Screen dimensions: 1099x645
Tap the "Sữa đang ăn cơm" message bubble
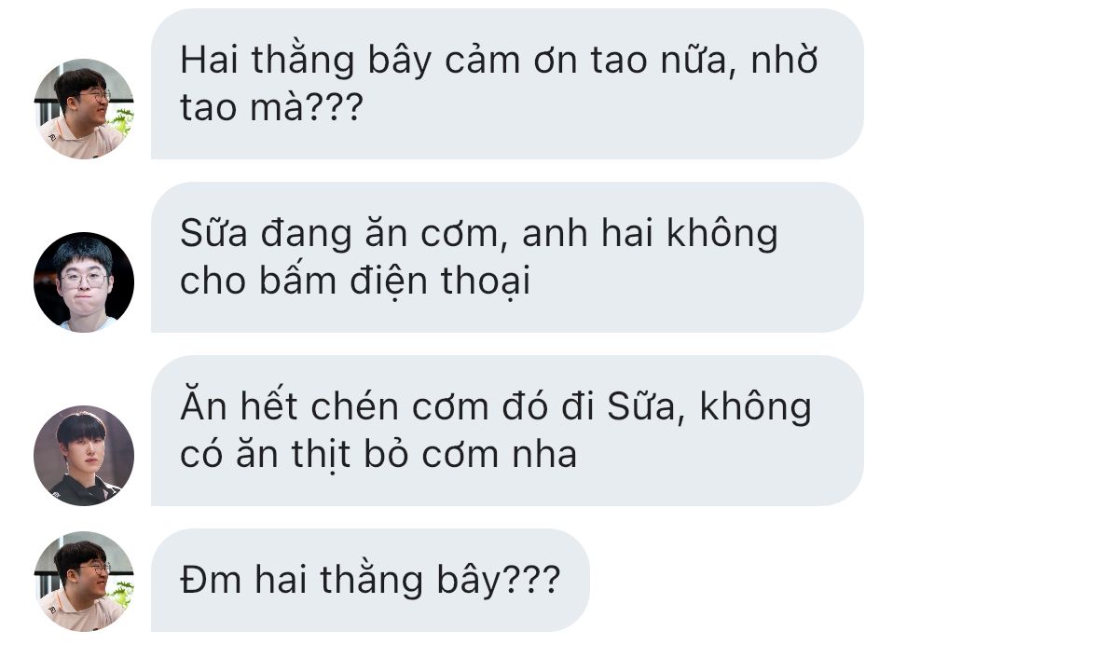point(507,256)
